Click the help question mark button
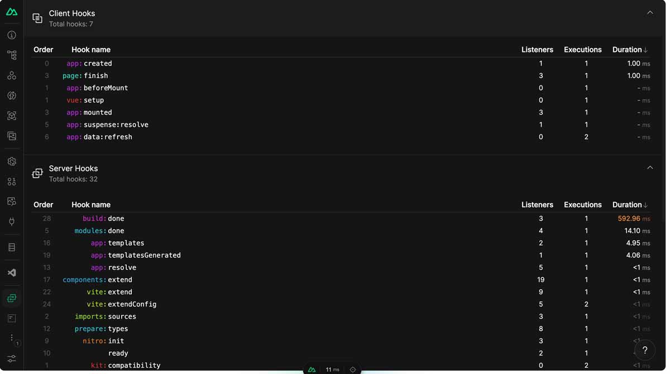The width and height of the screenshot is (670, 374). point(644,350)
